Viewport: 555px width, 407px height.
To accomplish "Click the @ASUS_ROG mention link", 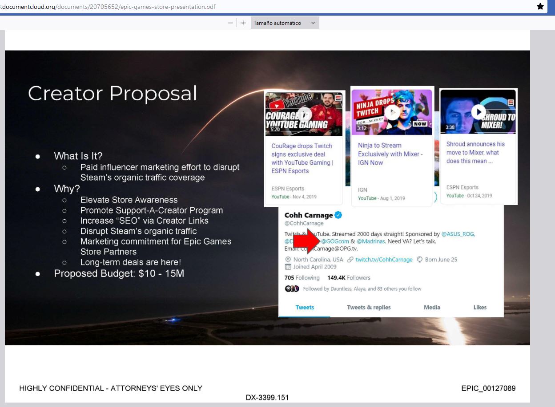I will tap(458, 234).
